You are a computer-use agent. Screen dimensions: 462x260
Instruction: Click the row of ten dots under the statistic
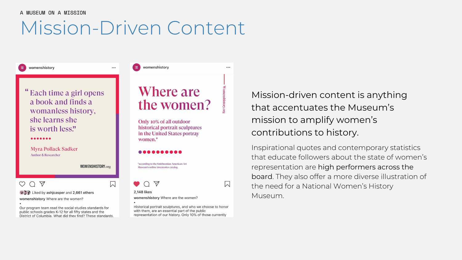[x=160, y=152]
